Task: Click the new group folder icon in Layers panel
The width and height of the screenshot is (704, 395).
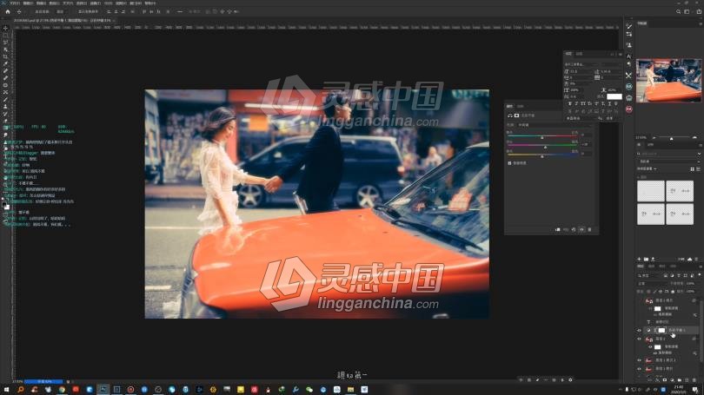Action: tap(680, 380)
